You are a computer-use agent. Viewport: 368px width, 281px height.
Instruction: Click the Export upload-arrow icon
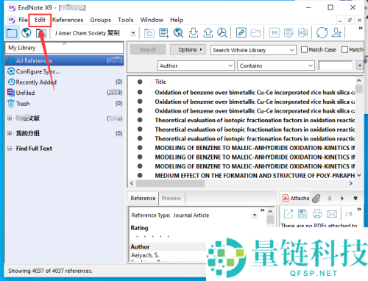click(x=208, y=32)
